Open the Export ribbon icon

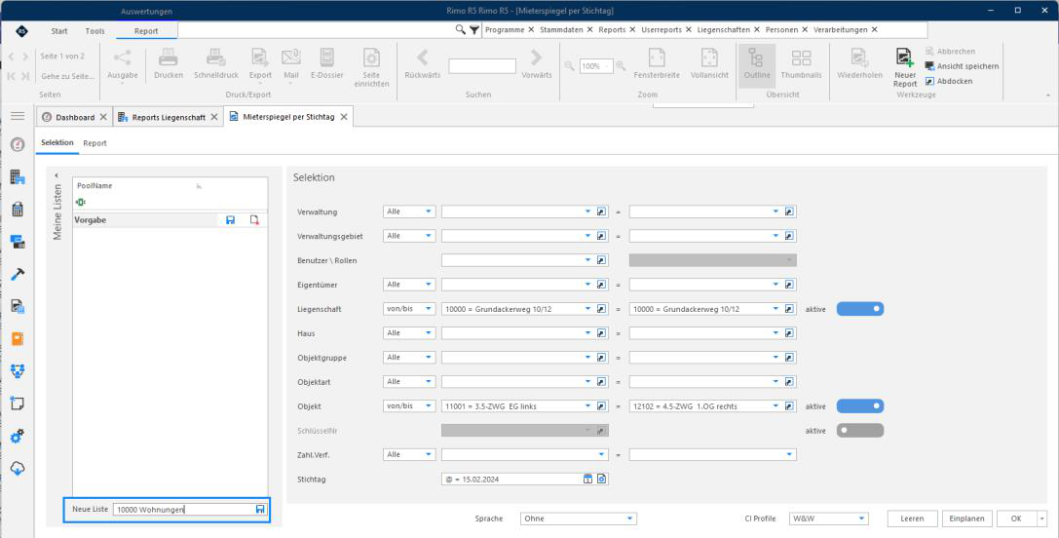[260, 58]
